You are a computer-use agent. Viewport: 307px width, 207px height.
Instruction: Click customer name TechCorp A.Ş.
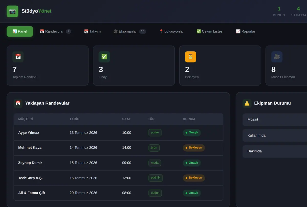30,178
